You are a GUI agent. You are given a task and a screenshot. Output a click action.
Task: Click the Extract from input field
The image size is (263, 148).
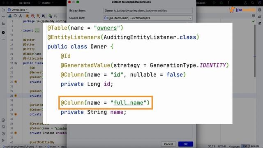point(148,11)
